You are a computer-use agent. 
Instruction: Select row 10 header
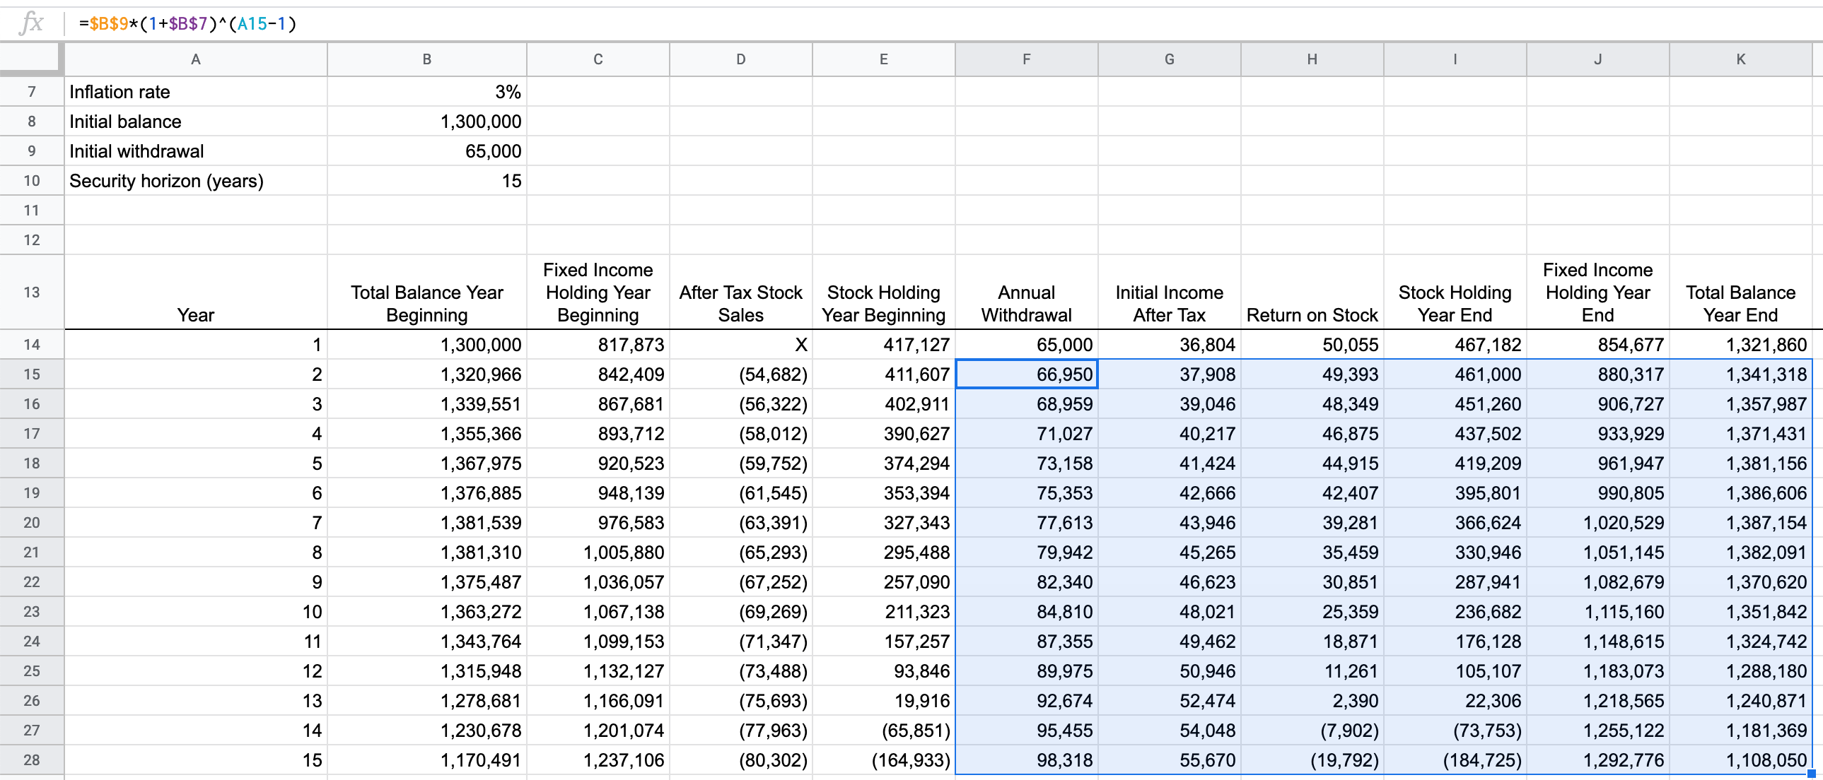tap(32, 181)
